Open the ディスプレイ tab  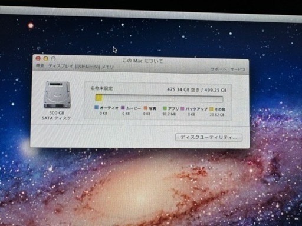pos(61,66)
